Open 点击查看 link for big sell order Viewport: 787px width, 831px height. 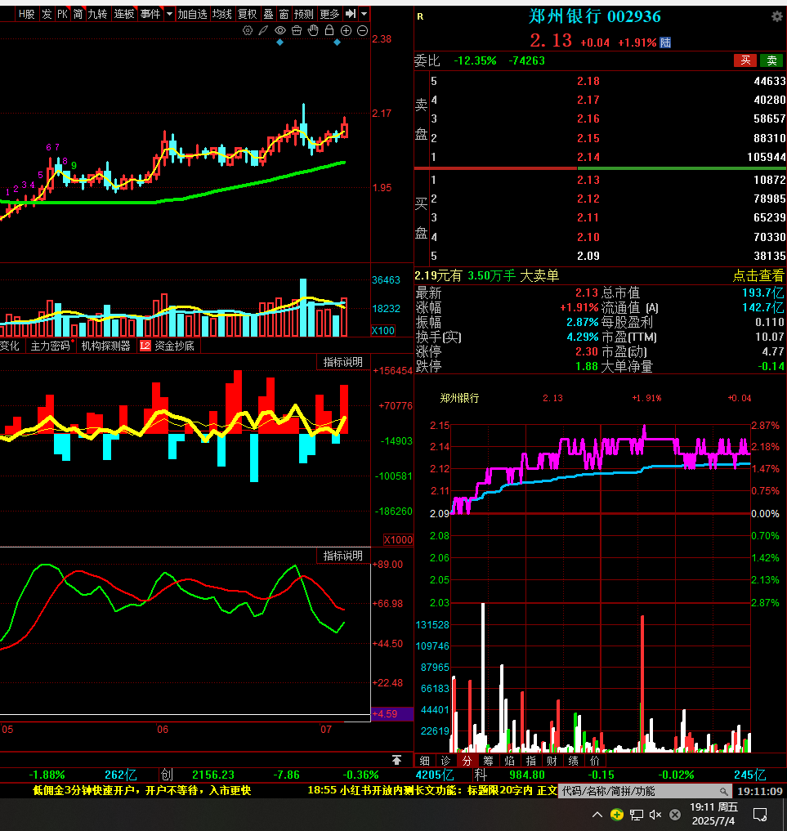pos(758,275)
